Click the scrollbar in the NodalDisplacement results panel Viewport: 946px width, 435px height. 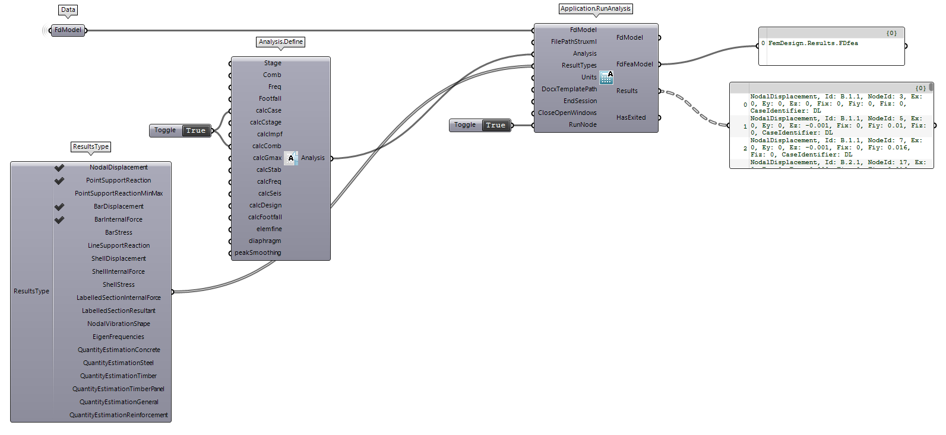click(x=931, y=88)
